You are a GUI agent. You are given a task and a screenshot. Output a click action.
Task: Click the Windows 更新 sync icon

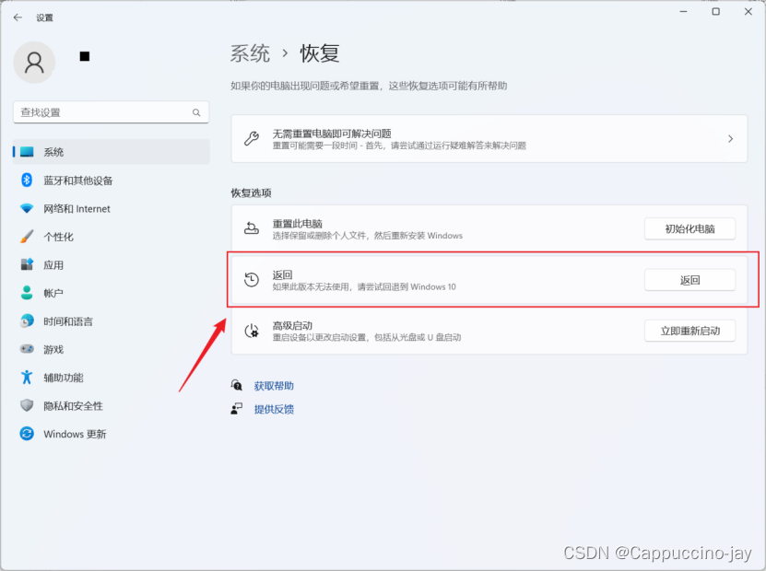coord(27,434)
